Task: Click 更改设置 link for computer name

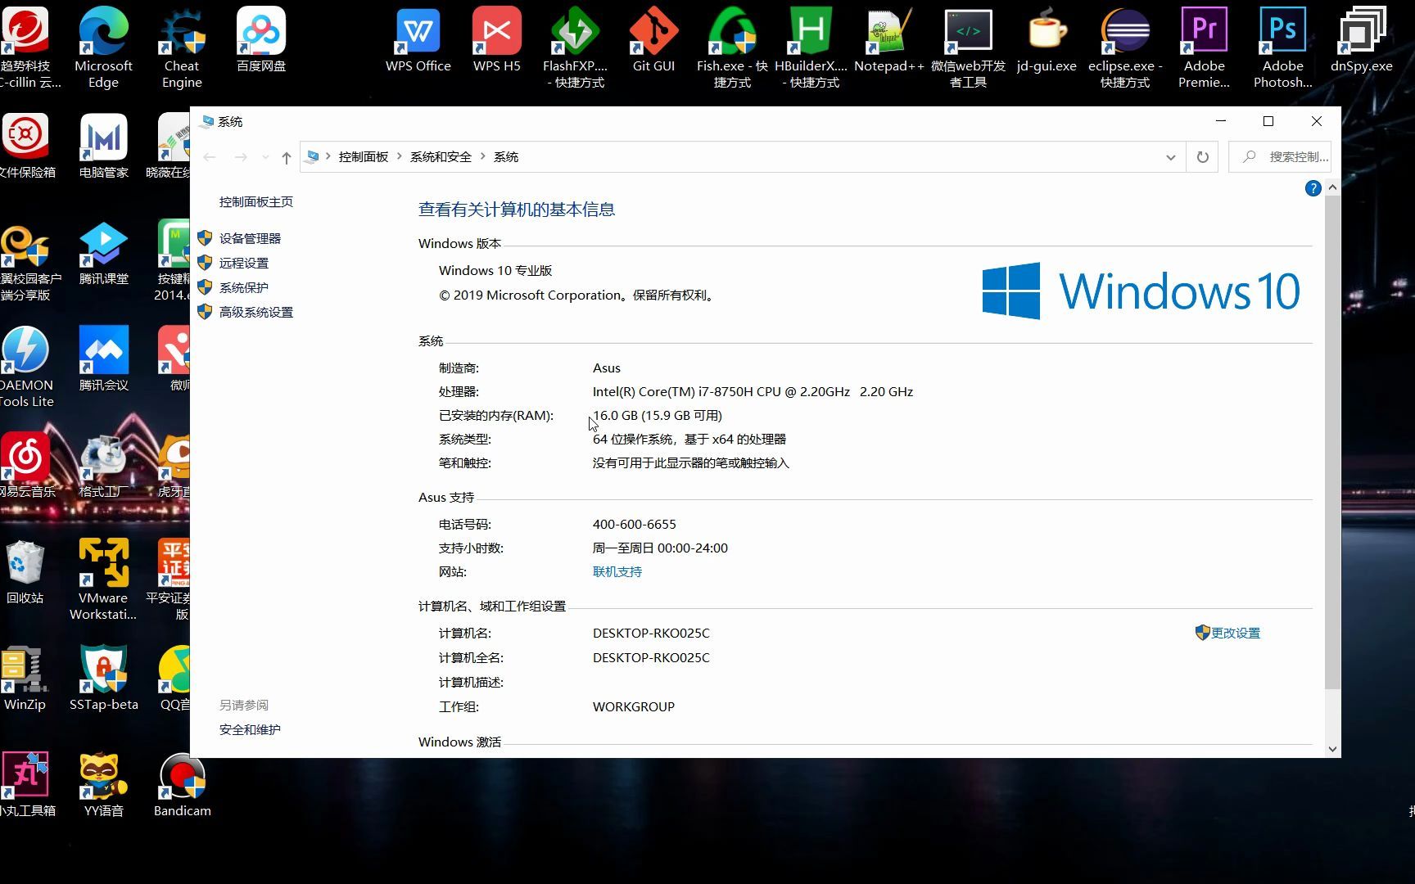Action: (1236, 633)
